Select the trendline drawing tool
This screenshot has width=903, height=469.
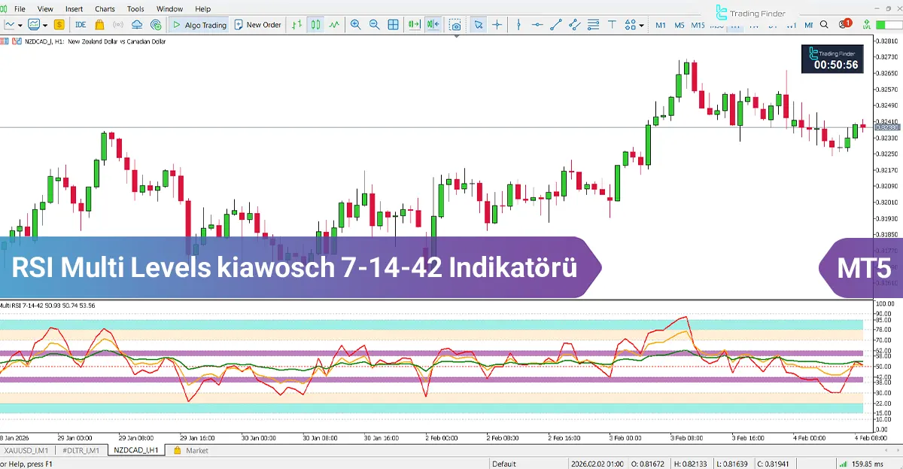pos(555,24)
